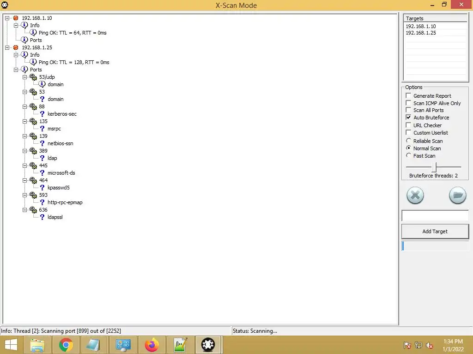Select the gears icon for port 139

(x=33, y=136)
